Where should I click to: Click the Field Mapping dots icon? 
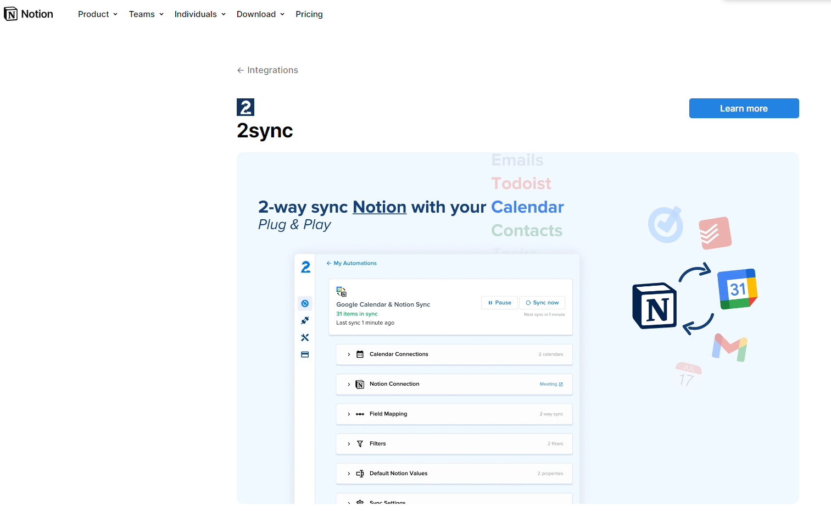coord(360,414)
